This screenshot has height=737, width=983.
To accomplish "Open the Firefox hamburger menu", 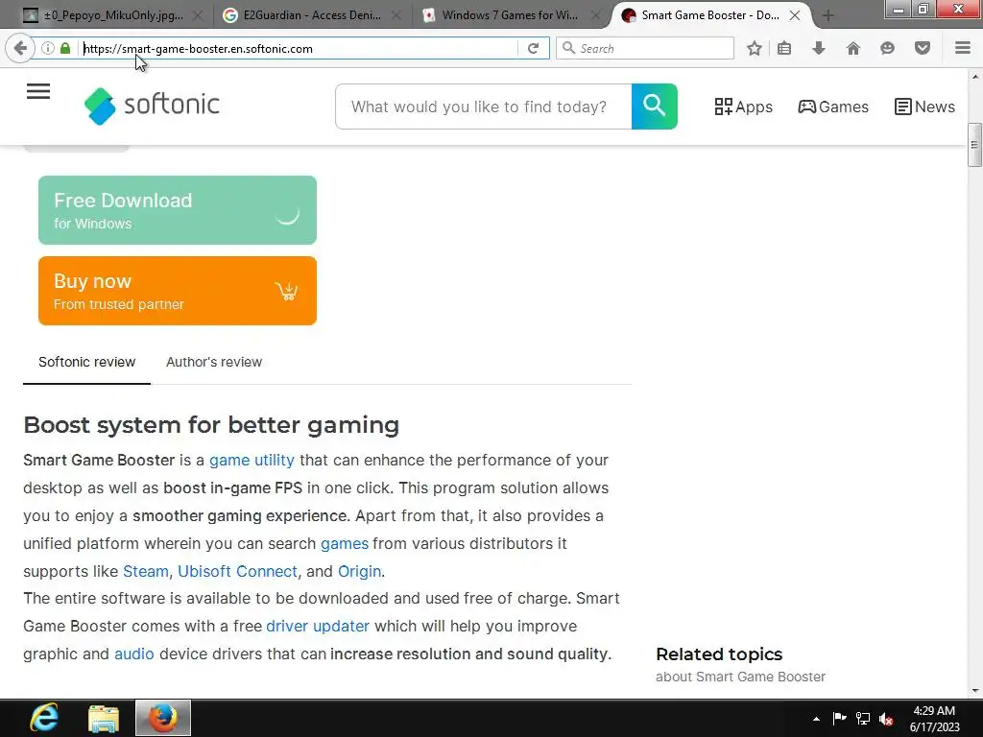I will click(963, 48).
